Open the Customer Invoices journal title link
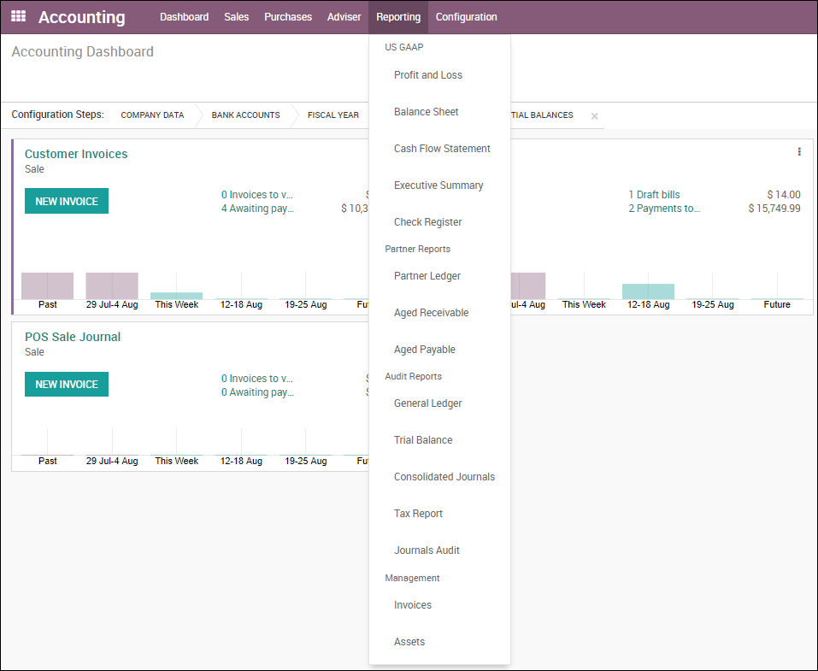This screenshot has height=671, width=818. tap(76, 154)
